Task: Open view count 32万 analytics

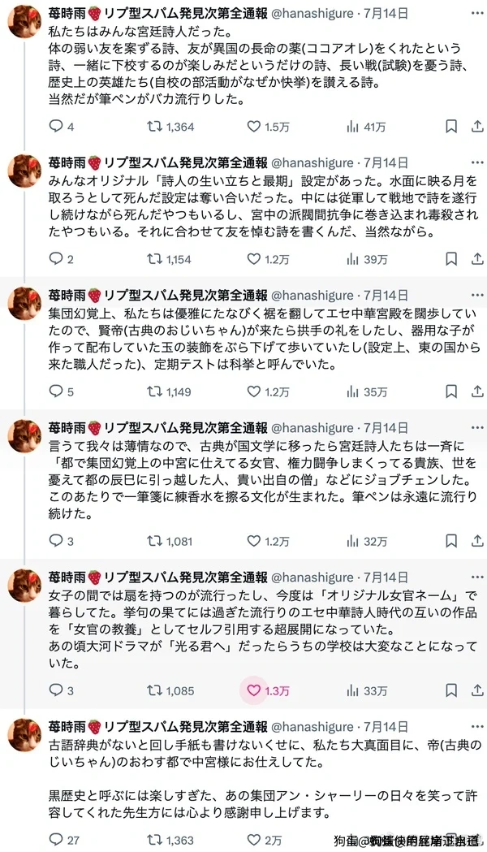Action: pos(353,540)
